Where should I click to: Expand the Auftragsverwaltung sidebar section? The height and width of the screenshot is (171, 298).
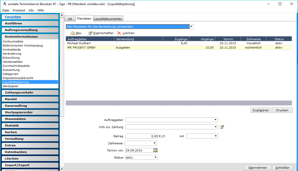30,30
